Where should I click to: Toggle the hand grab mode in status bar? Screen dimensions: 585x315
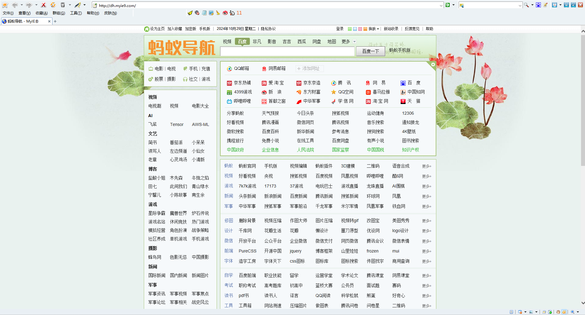[x=558, y=312]
